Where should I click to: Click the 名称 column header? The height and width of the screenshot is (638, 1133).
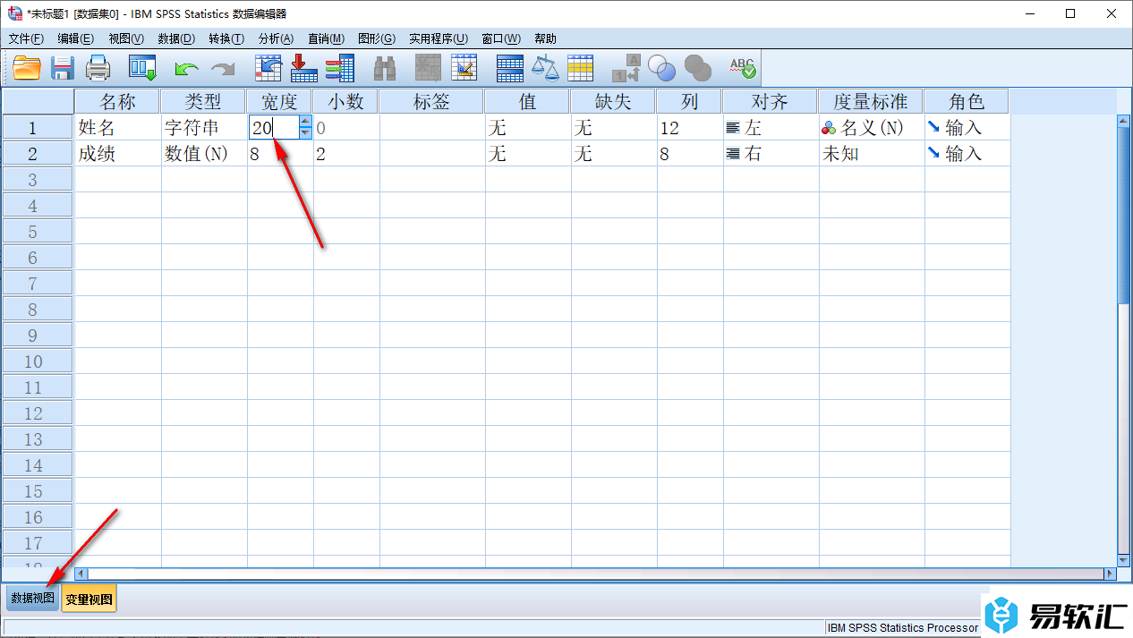[x=117, y=101]
